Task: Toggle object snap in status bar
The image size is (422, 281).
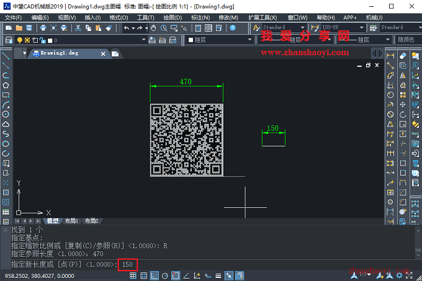Action: pos(176,275)
